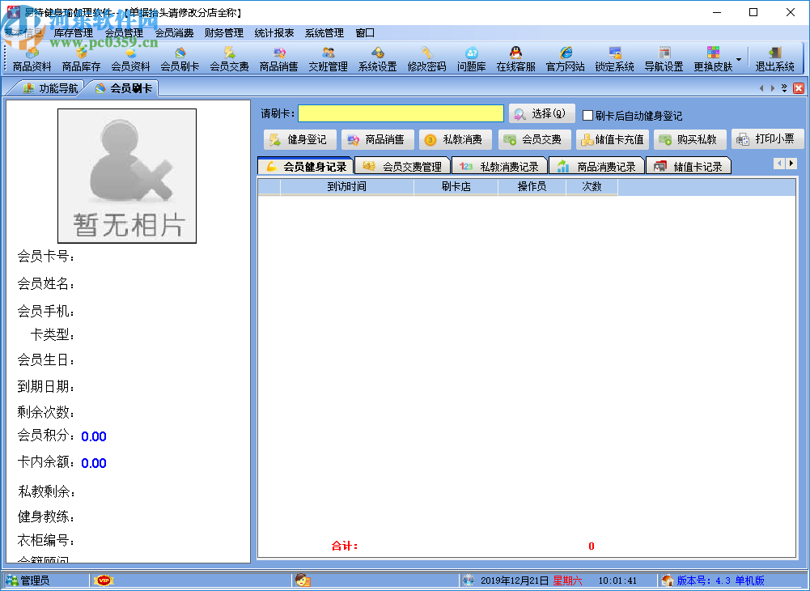Open 商品资料 from the toolbar
This screenshot has width=810, height=591.
click(32, 59)
